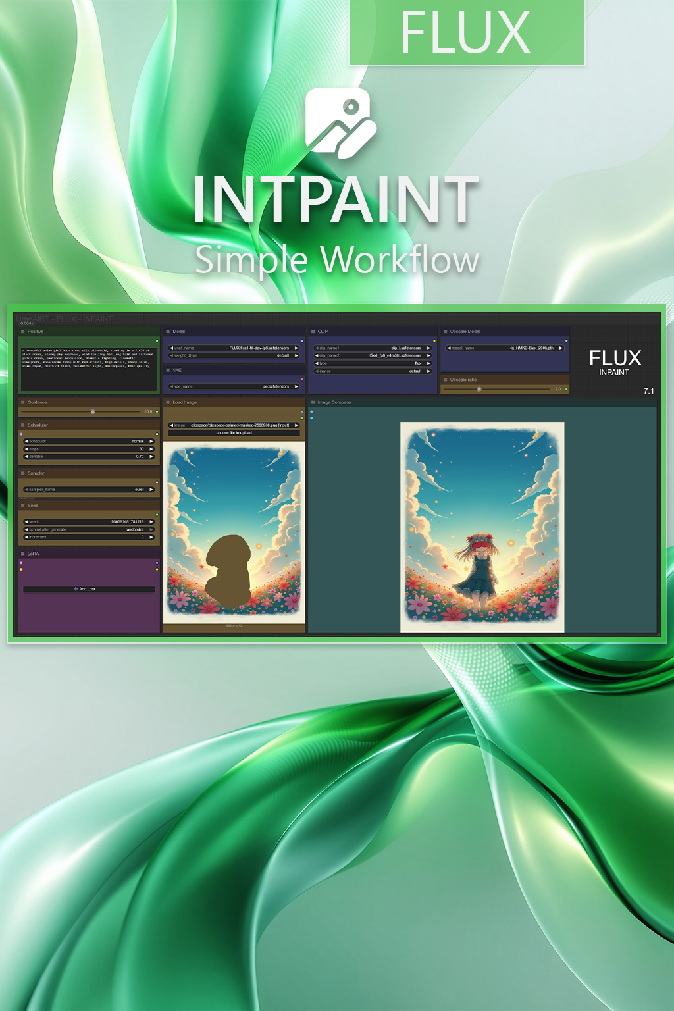Collapse the Model node header icon
The height and width of the screenshot is (1011, 674).
click(x=168, y=332)
